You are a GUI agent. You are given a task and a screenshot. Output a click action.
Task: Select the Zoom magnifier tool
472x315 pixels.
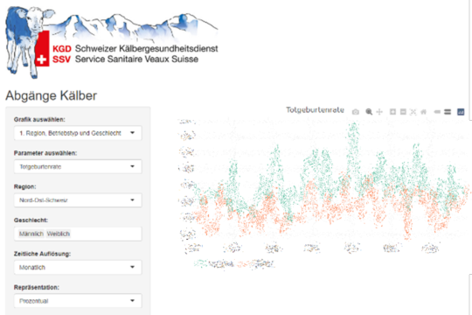coord(369,112)
